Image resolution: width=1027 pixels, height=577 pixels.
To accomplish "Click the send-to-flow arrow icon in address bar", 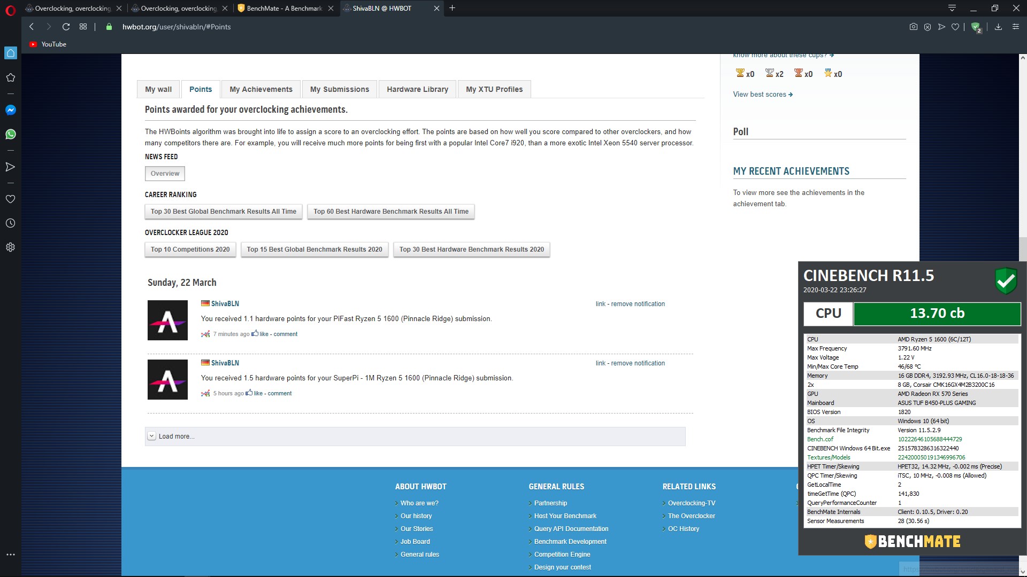I will (941, 27).
